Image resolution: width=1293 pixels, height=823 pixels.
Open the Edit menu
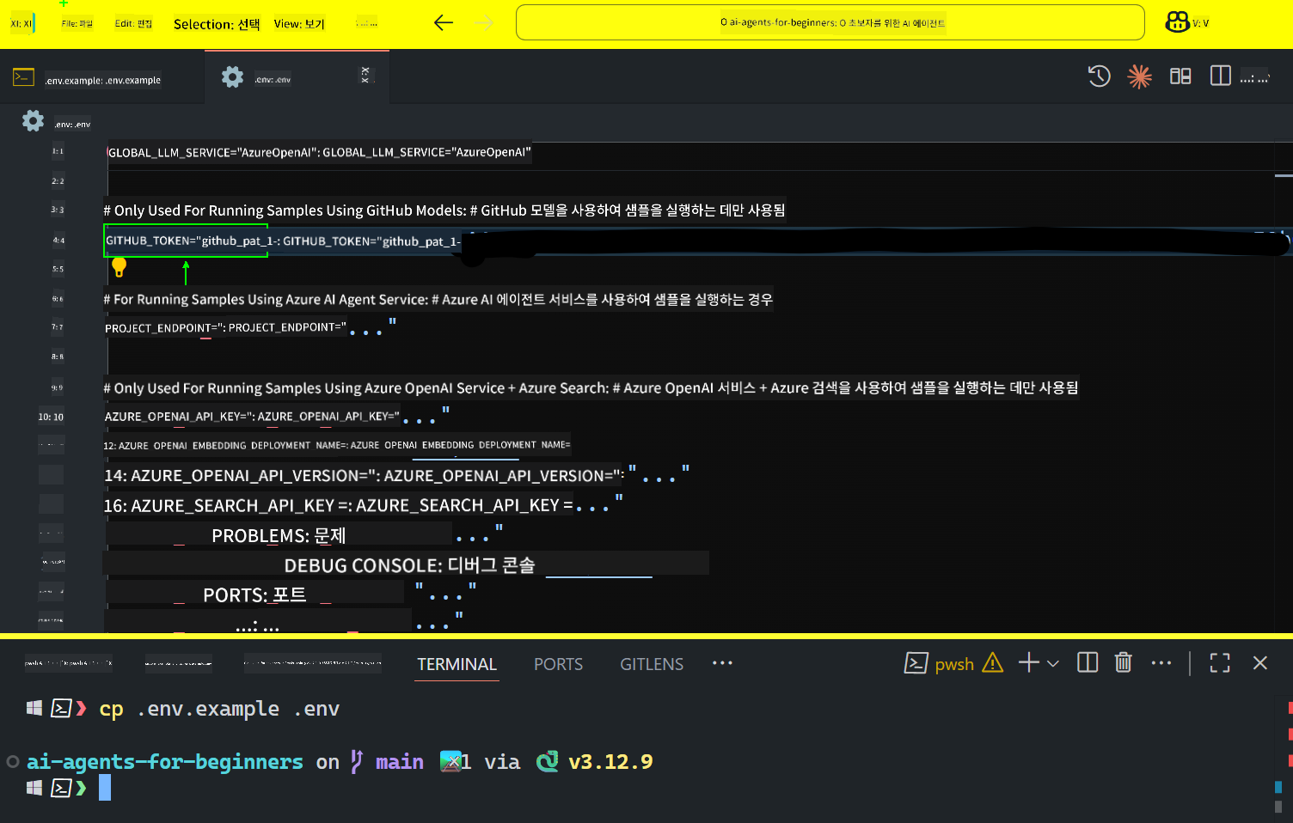pyautogui.click(x=133, y=24)
